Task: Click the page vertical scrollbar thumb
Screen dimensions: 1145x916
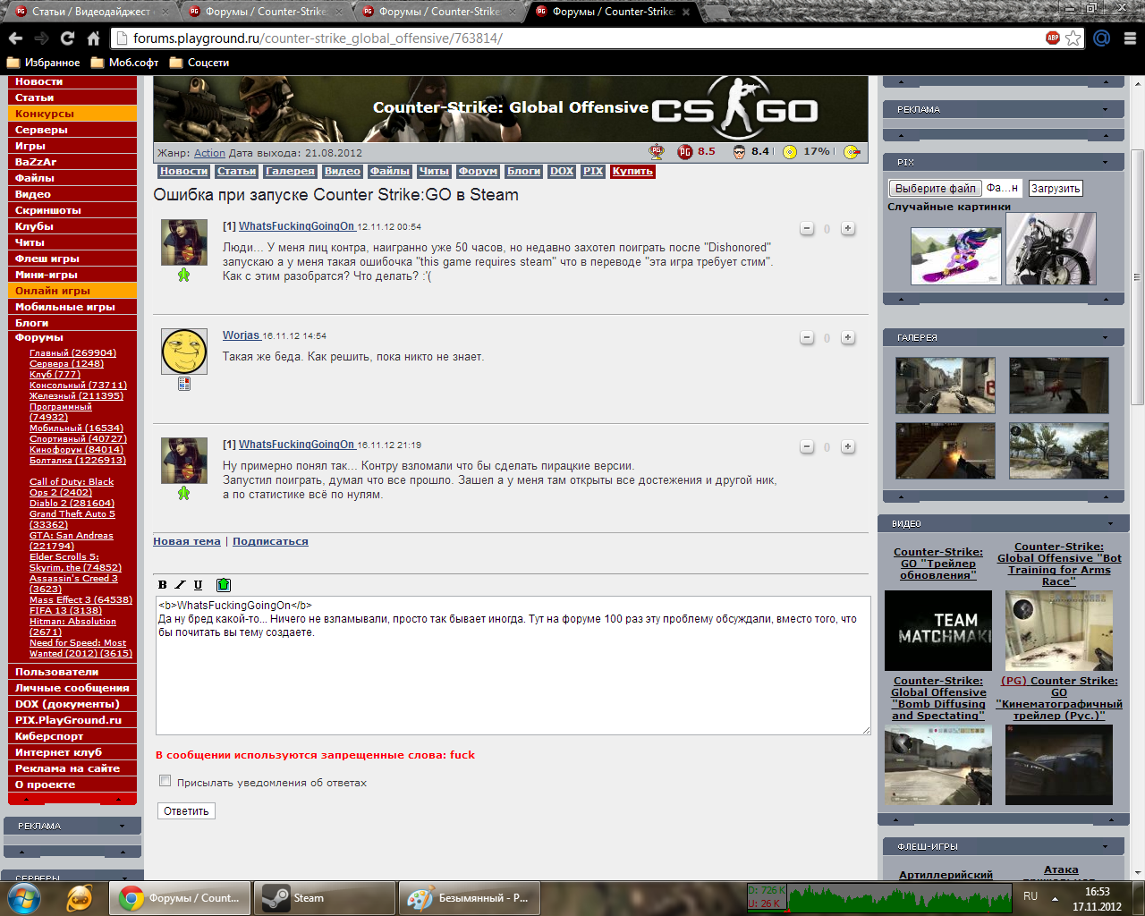Action: pos(1138,277)
